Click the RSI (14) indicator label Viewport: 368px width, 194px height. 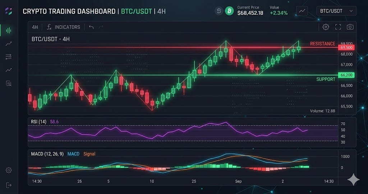click(x=39, y=122)
